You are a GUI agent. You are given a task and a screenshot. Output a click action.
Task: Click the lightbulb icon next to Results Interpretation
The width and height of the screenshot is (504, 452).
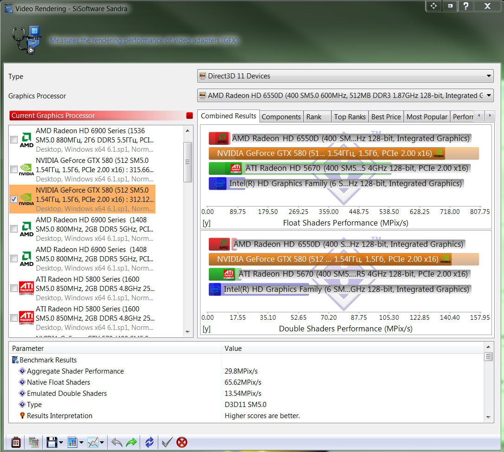tap(22, 415)
